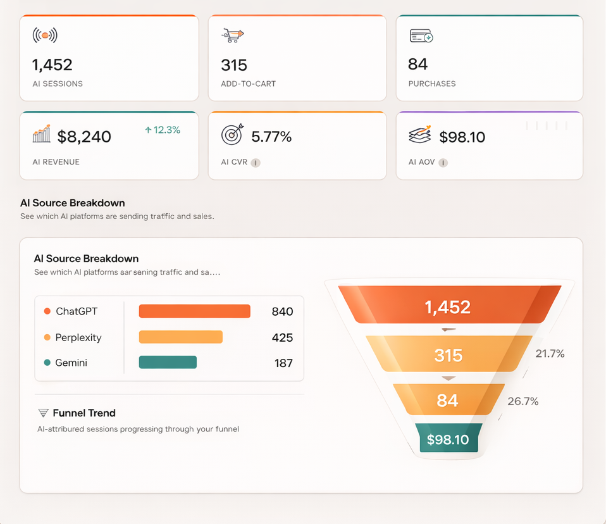Viewport: 606px width, 524px height.
Task: Toggle Perplexity using its amber dot
Action: pyautogui.click(x=47, y=337)
